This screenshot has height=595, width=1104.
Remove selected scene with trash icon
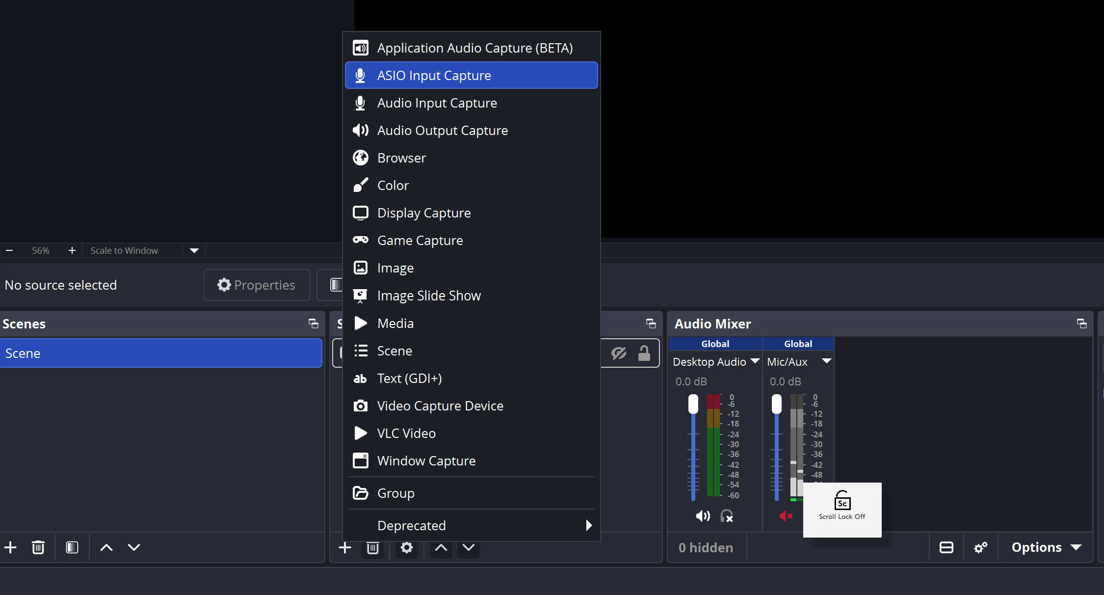(38, 547)
